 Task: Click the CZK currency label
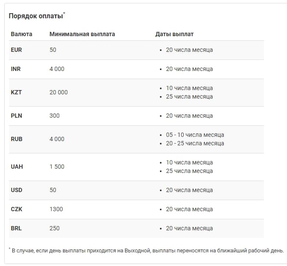(17, 209)
